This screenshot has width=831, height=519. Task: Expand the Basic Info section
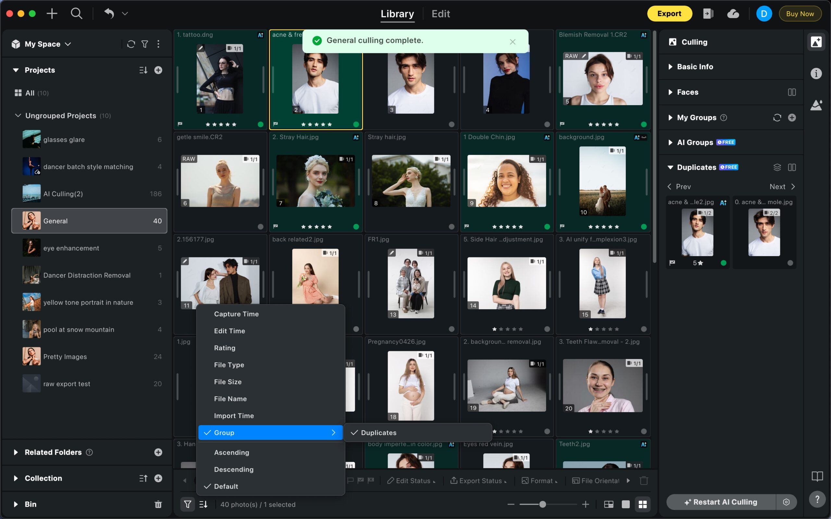click(x=695, y=67)
